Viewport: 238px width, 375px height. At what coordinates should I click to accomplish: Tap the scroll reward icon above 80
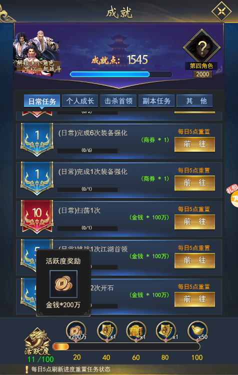pos(166,331)
